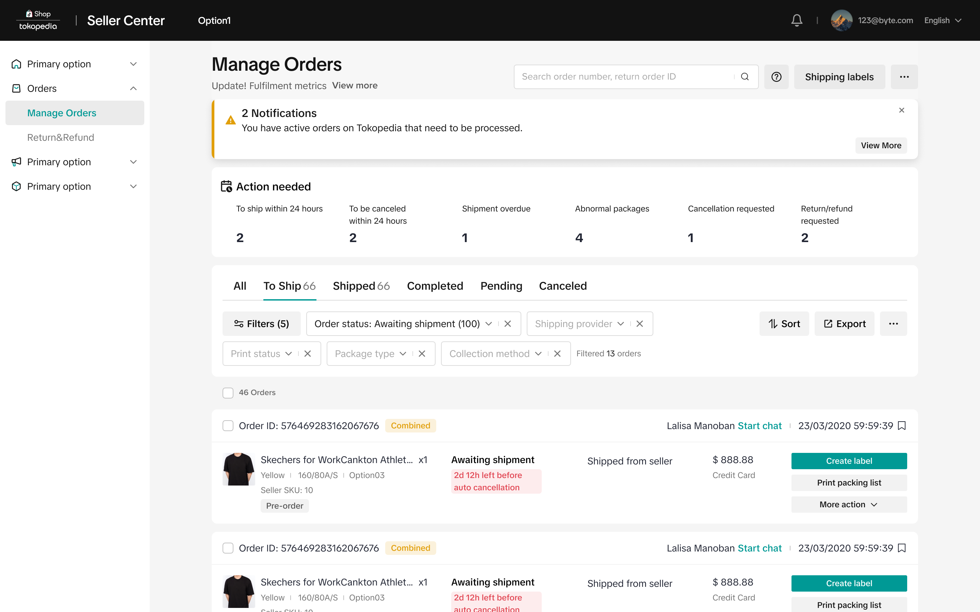Click Start chat link for first order
This screenshot has width=980, height=612.
coord(759,426)
